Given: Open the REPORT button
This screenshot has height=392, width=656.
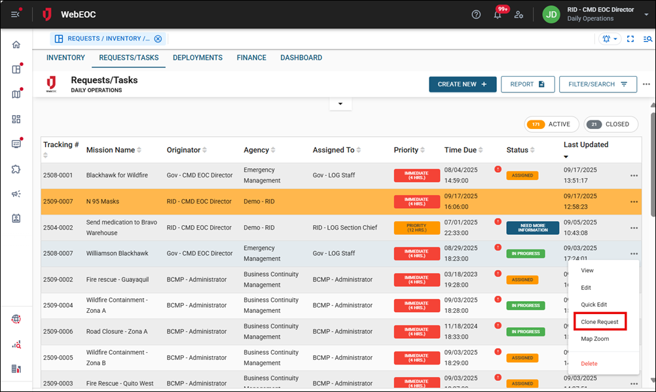Looking at the screenshot, I should tap(528, 84).
